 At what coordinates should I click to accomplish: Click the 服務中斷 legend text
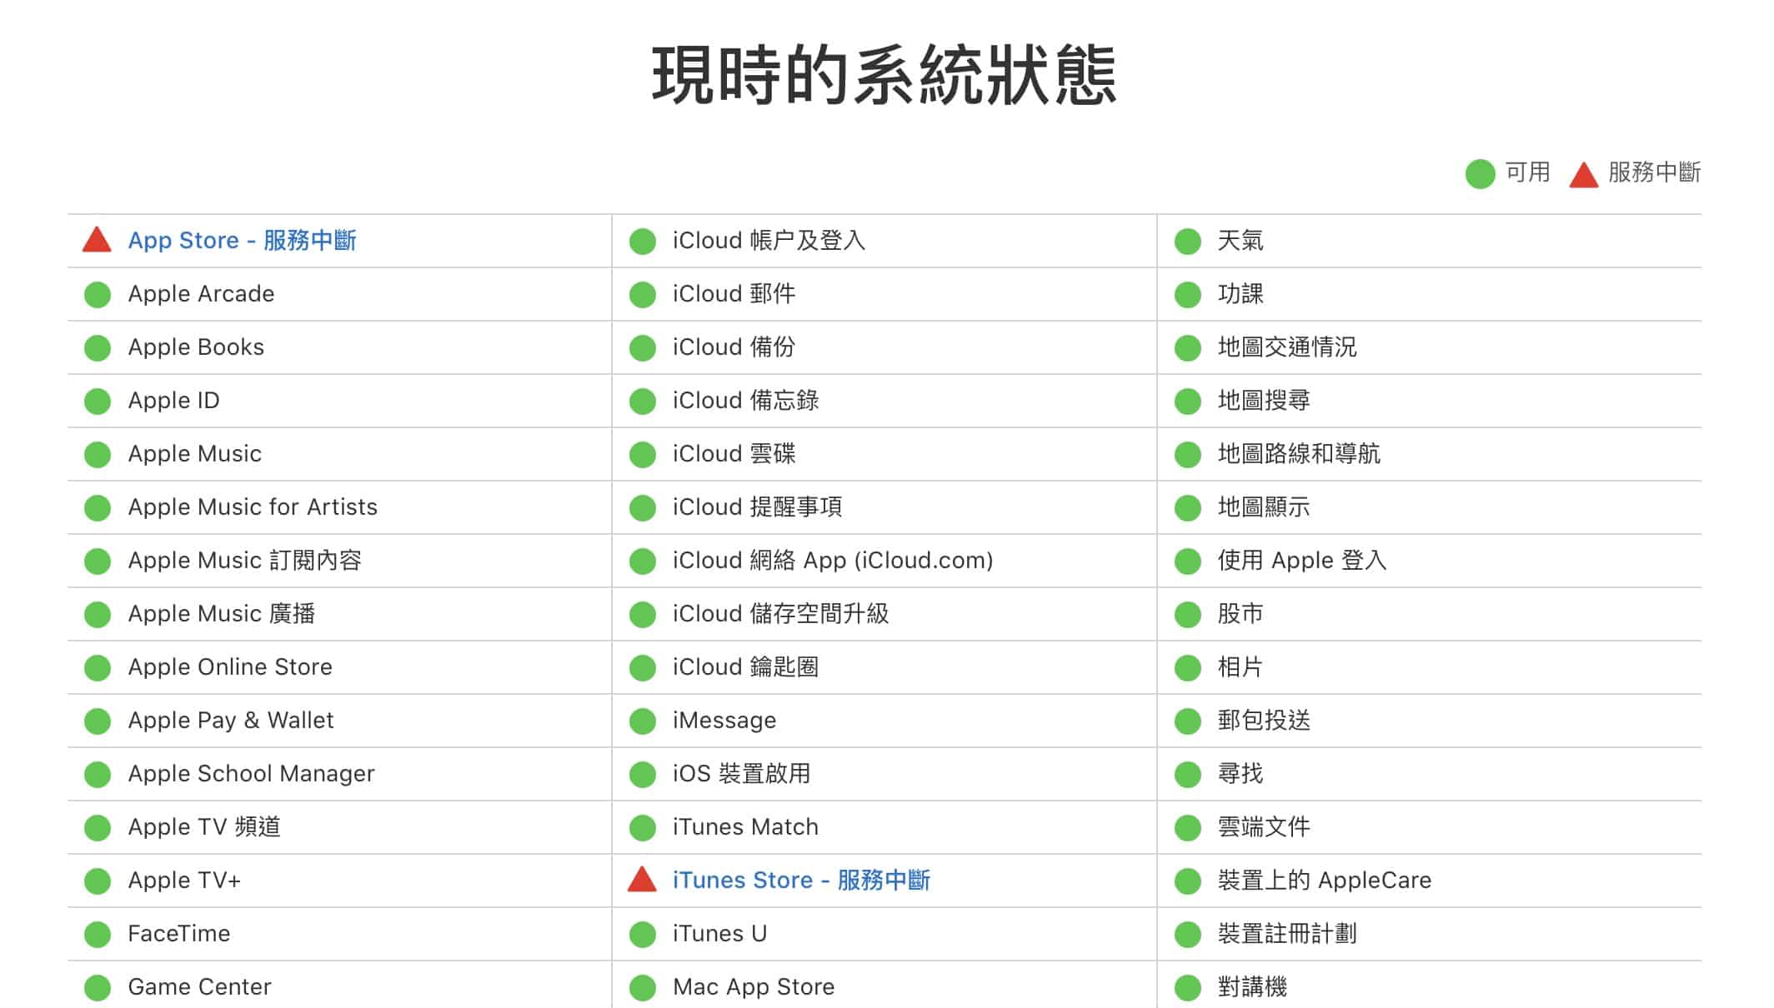coord(1654,172)
